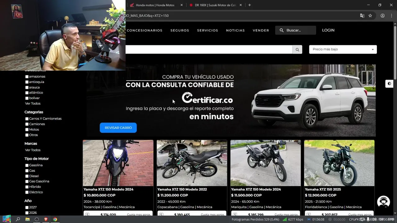This screenshot has width=397, height=223.
Task: Check the Diesel motor checkbox
Action: coord(27,176)
